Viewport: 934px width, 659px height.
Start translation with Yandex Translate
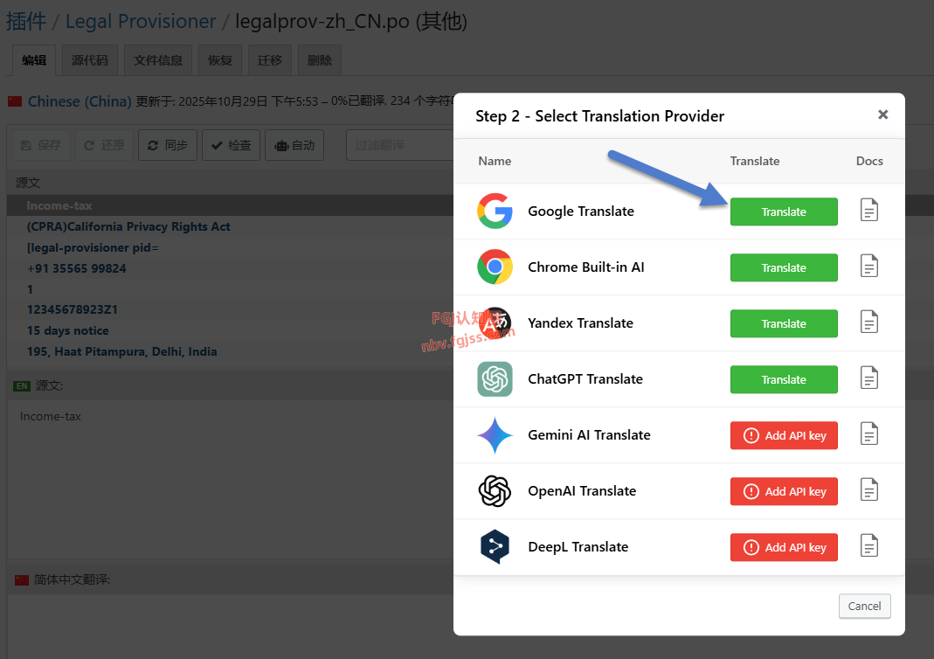pyautogui.click(x=784, y=323)
